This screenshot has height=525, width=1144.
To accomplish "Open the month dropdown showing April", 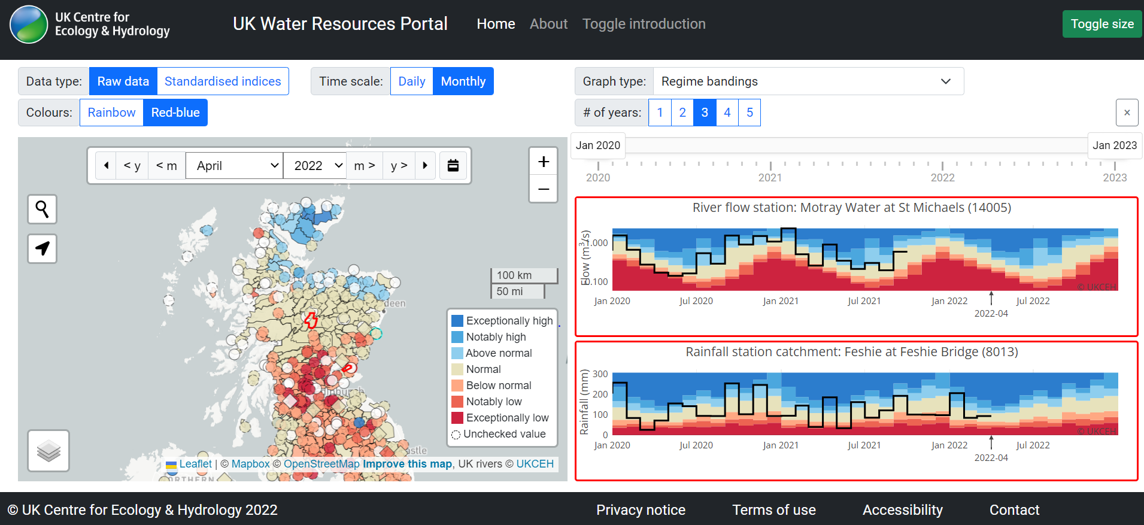I will point(235,166).
